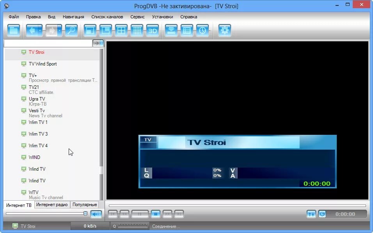The width and height of the screenshot is (373, 233).
Task: Click the download/record arrow toolbar icon
Action: click(x=171, y=30)
